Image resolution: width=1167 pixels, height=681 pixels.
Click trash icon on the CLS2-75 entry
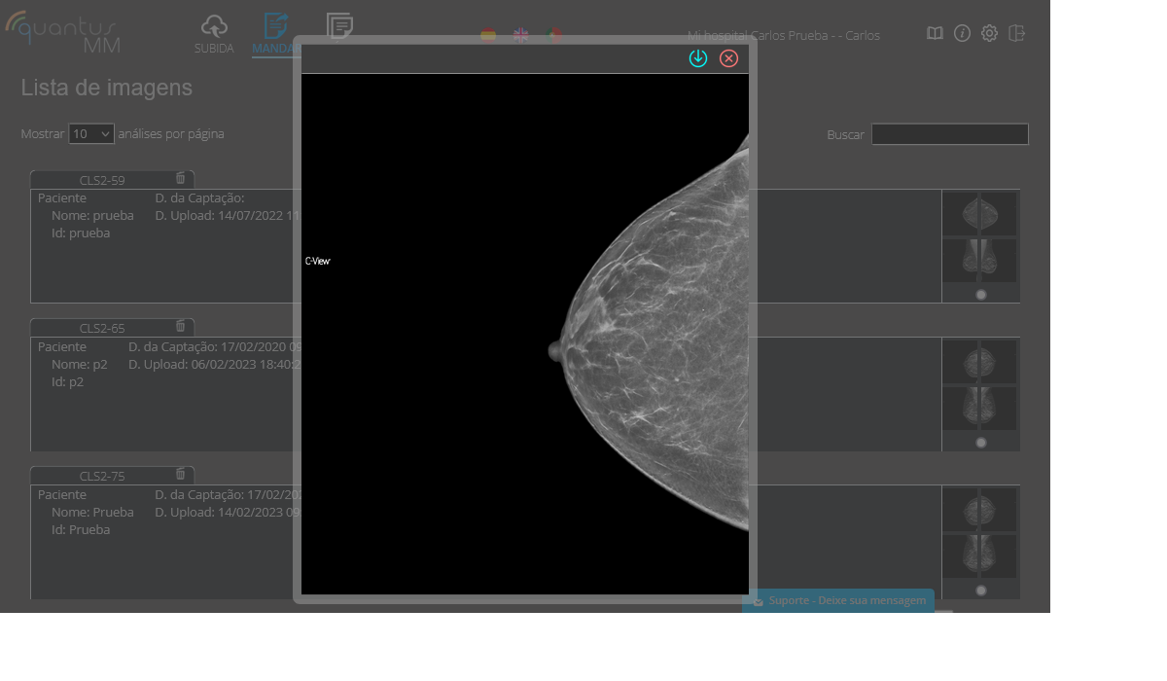(180, 474)
